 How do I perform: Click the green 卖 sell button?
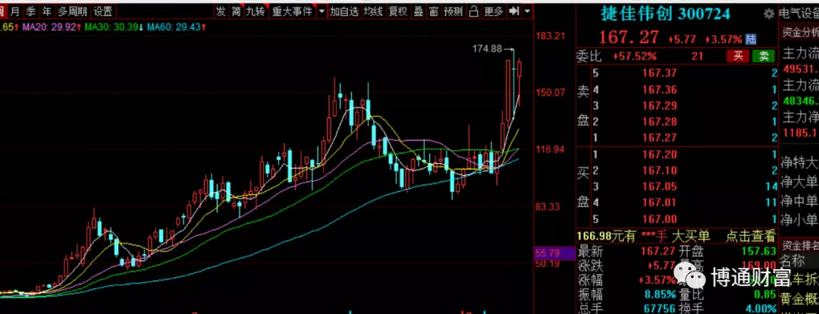[x=763, y=56]
